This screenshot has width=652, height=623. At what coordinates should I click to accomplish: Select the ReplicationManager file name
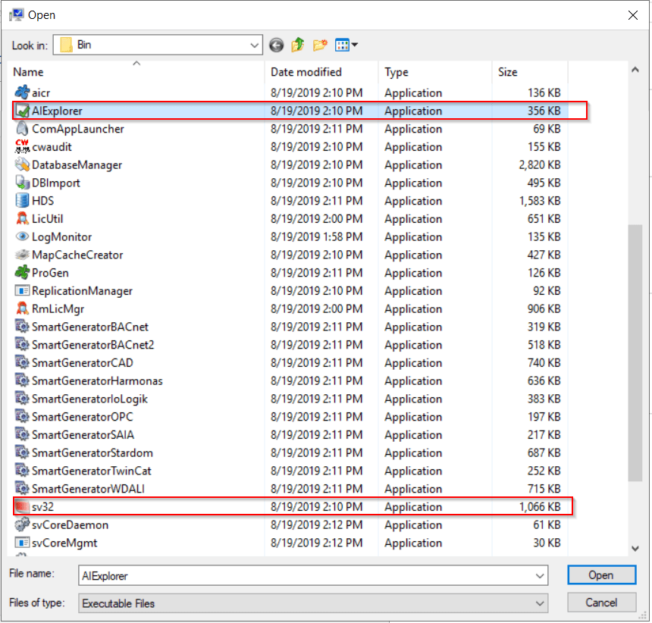(x=83, y=290)
